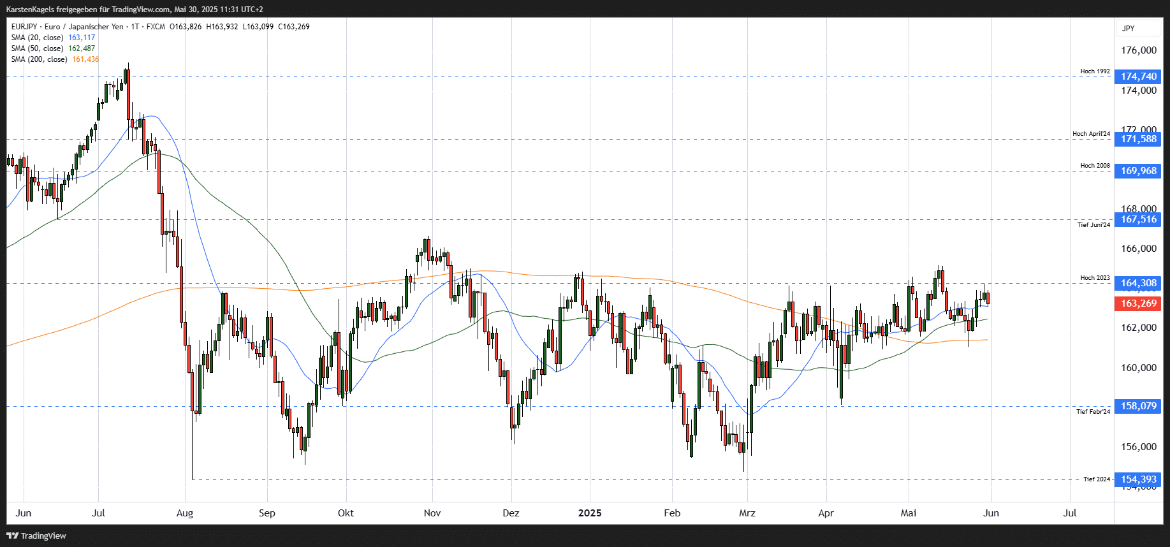Click the high price H163,932 in the legend
1170x547 pixels.
(x=222, y=27)
